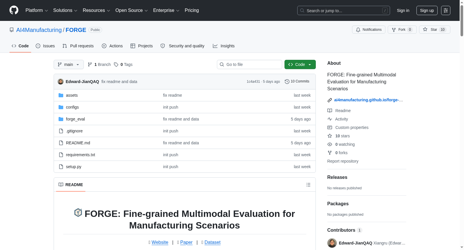The width and height of the screenshot is (464, 250).
Task: Click the branch icon beside 1 Branch
Action: coord(90,64)
